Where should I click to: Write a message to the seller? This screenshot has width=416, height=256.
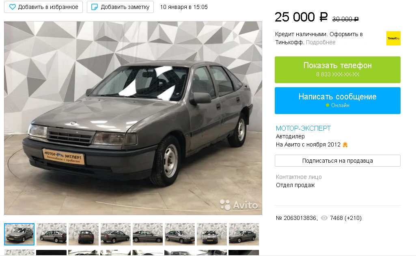(x=338, y=101)
